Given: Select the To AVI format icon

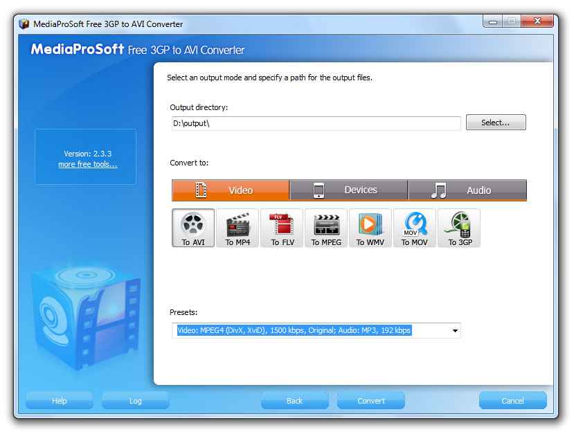Looking at the screenshot, I should click(x=193, y=228).
